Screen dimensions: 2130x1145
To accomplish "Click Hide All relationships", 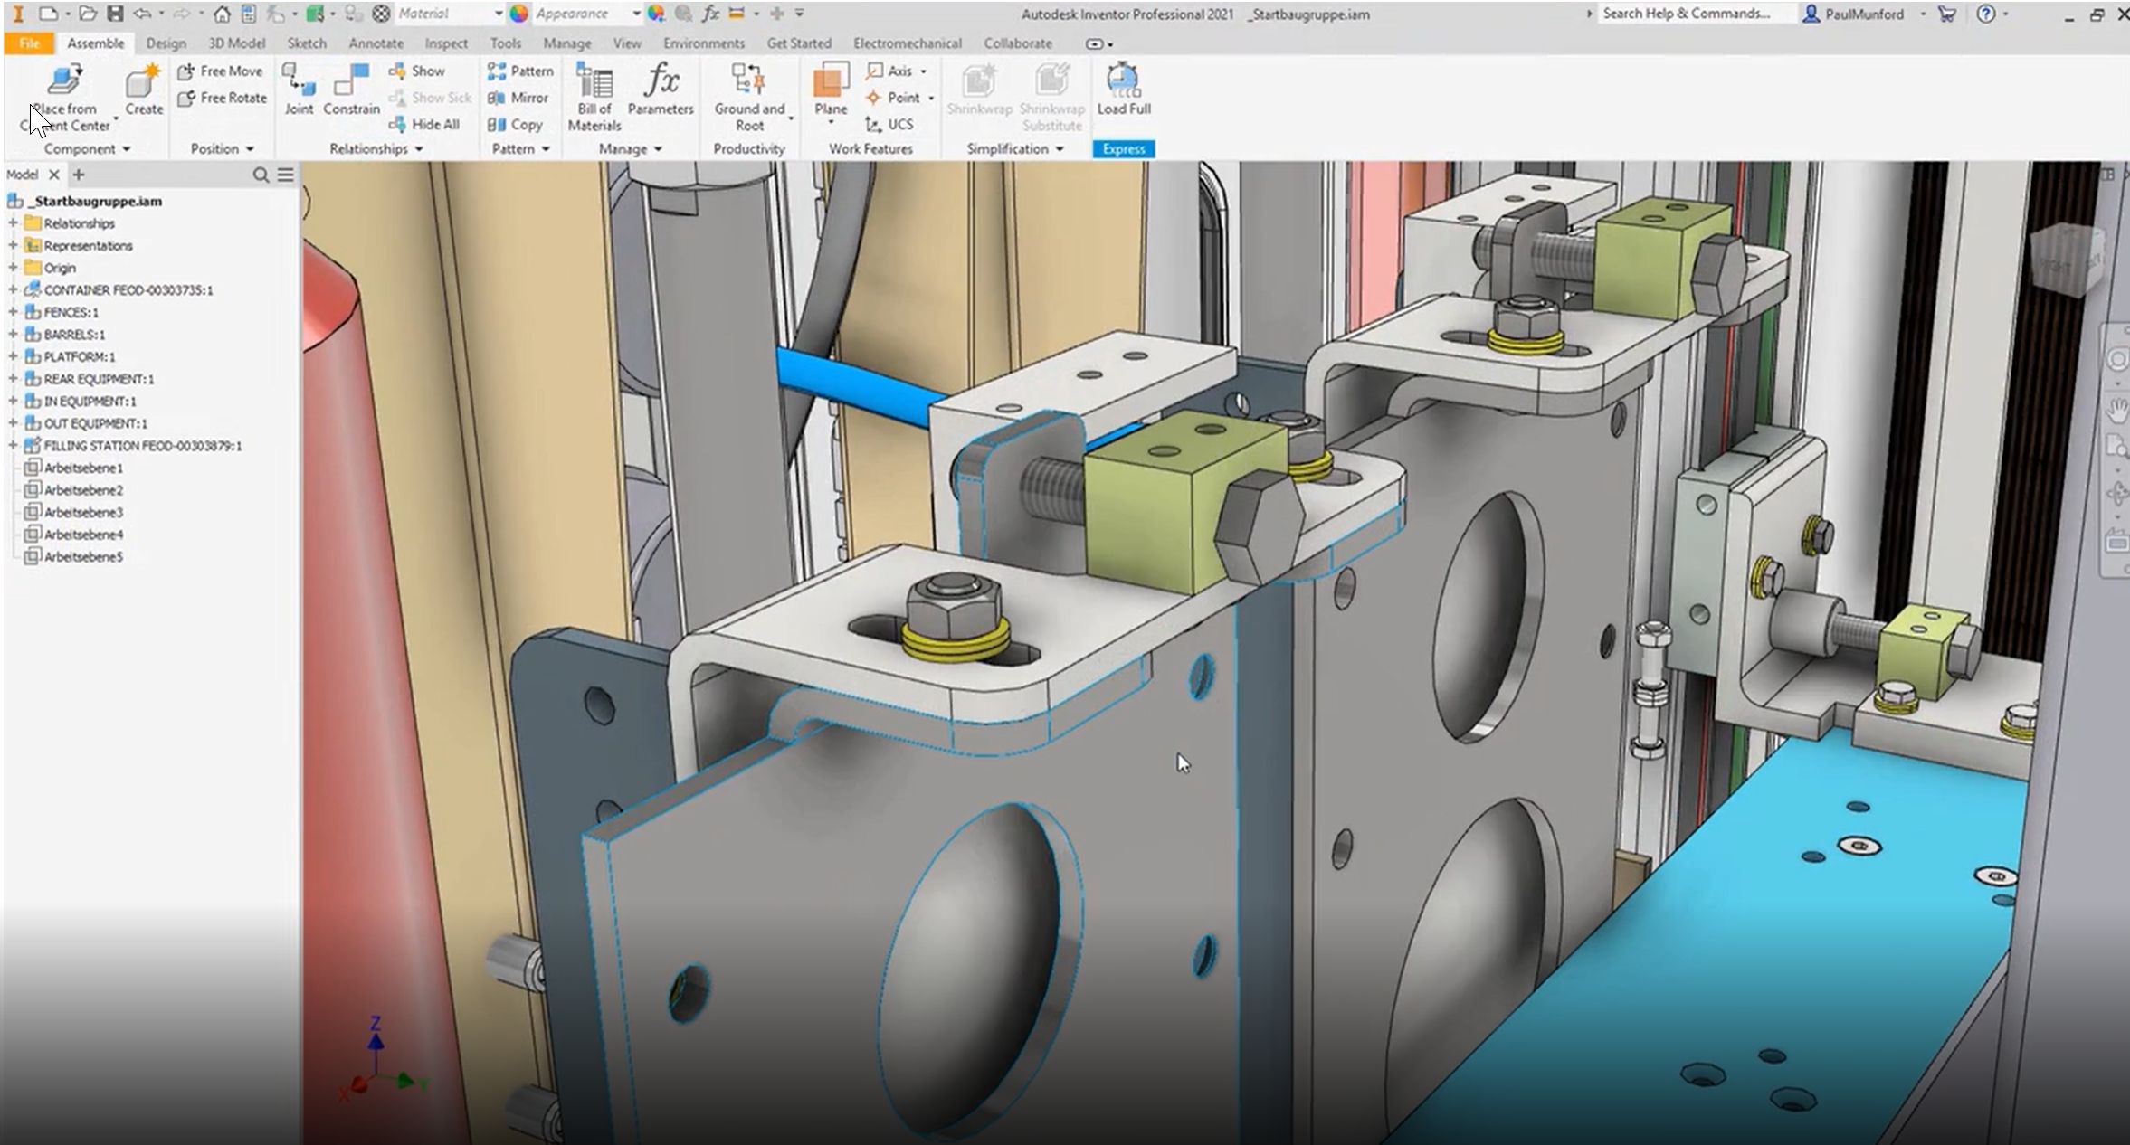I will pyautogui.click(x=425, y=124).
